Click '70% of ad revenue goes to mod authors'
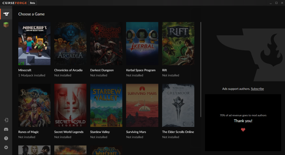This screenshot has height=155, width=285. [243, 115]
